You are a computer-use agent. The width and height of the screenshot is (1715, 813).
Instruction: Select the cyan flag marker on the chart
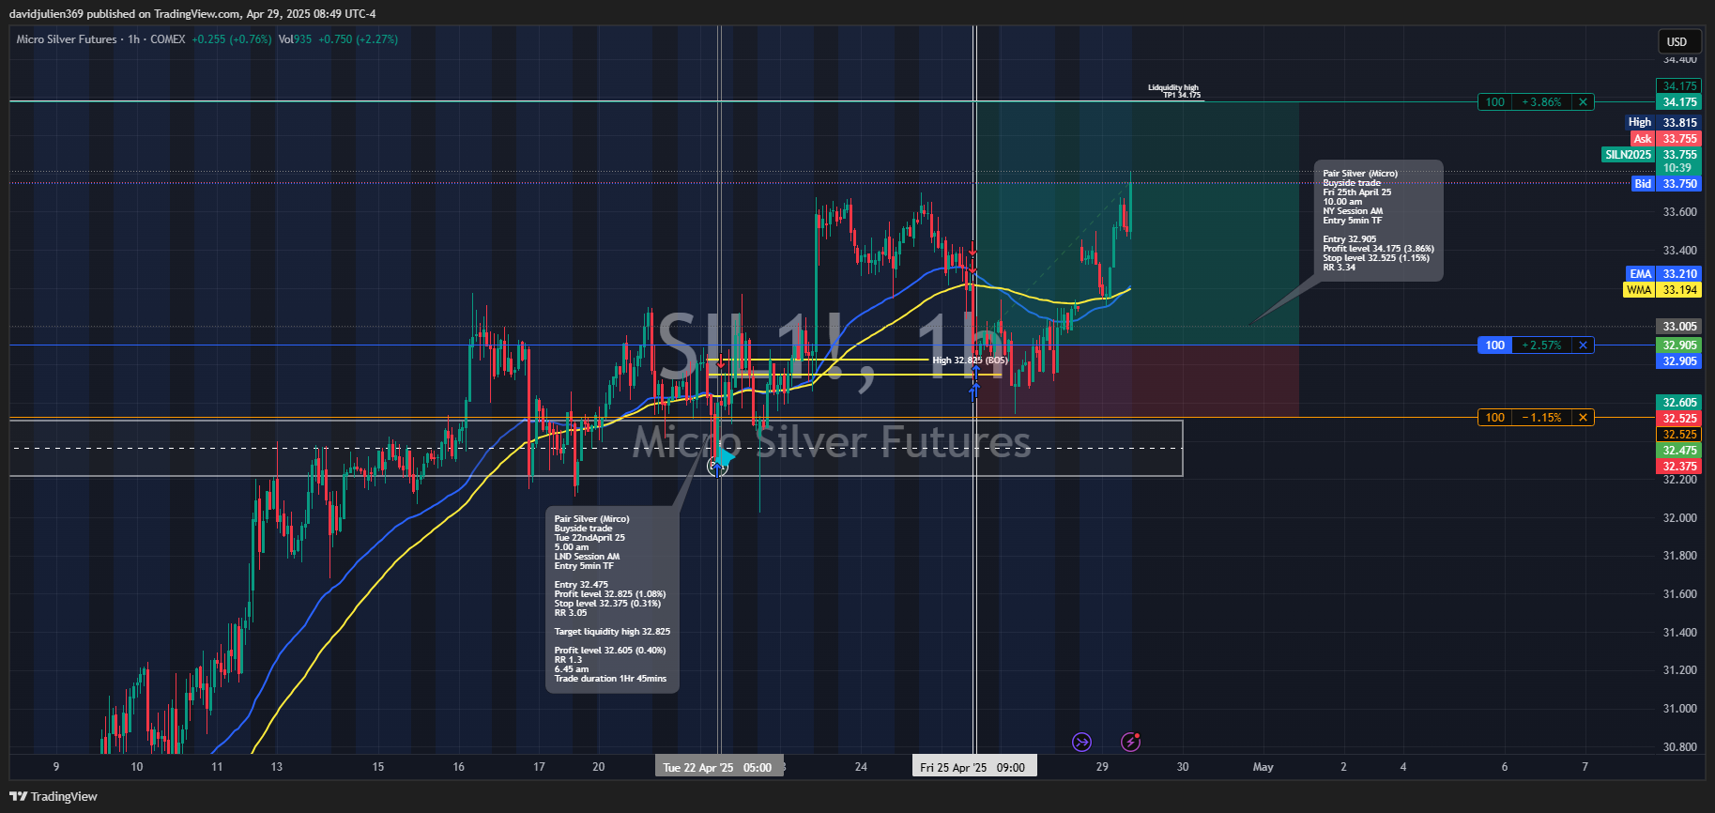click(x=725, y=457)
